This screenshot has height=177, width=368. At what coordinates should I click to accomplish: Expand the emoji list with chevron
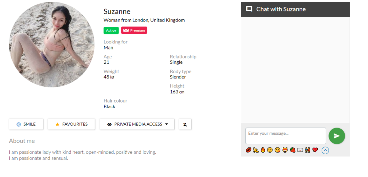pos(325,150)
